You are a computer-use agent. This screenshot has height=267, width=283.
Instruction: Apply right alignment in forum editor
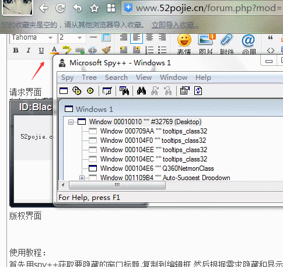(x=162, y=37)
